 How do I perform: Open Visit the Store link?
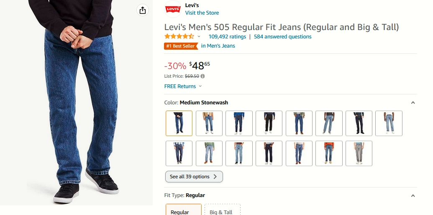tap(202, 13)
